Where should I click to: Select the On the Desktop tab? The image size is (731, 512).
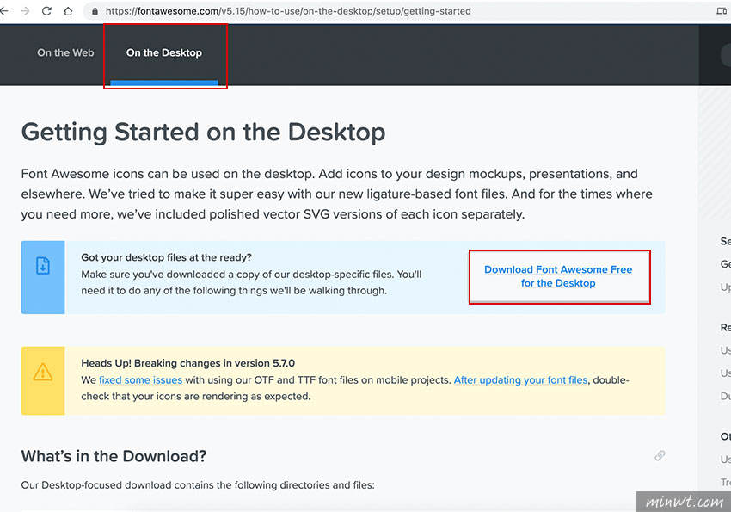click(164, 52)
